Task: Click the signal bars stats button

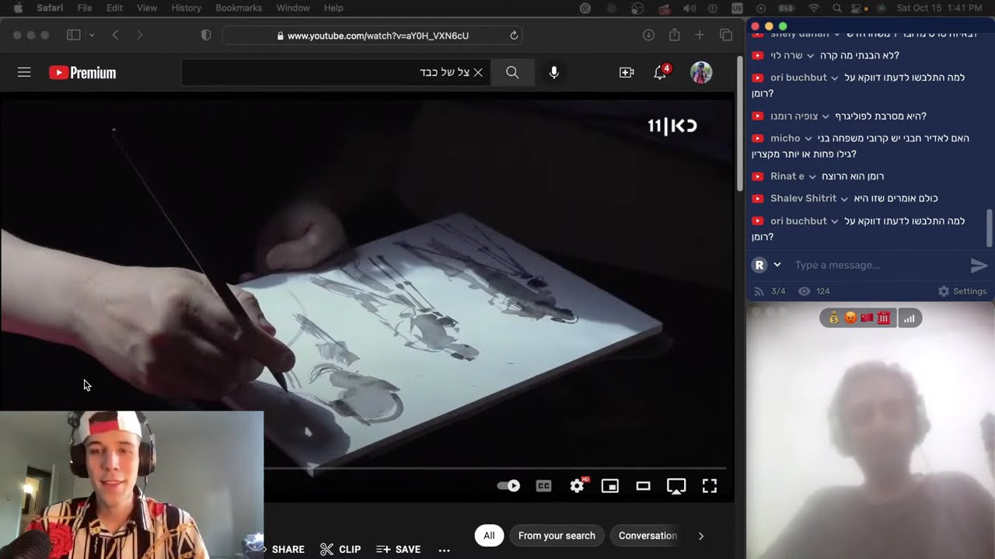Action: tap(909, 318)
